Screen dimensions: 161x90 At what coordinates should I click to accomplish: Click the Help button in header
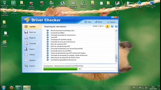(88, 22)
